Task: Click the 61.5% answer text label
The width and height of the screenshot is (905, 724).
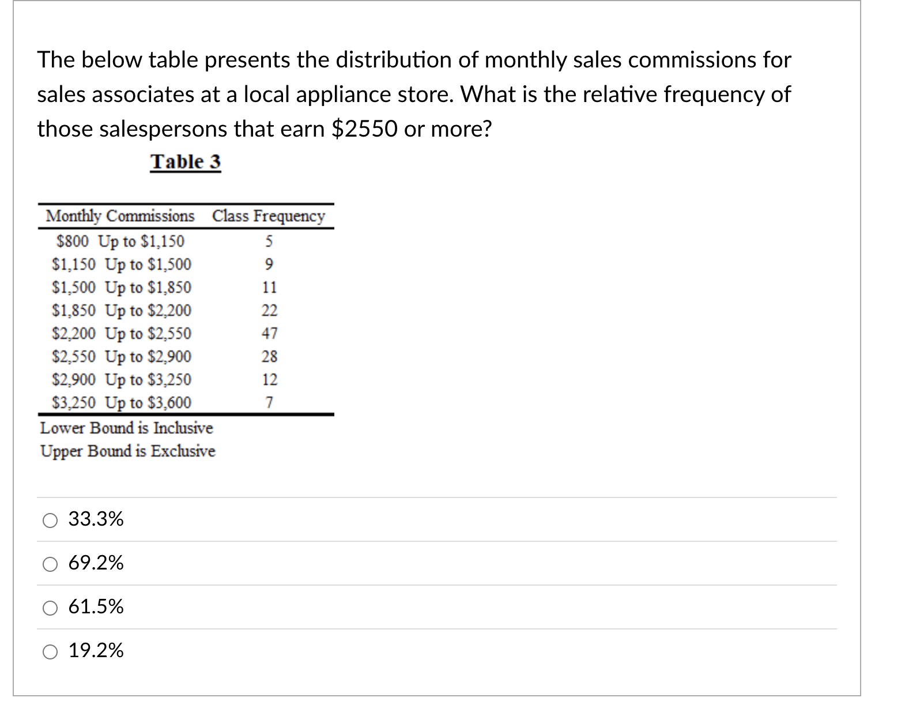Action: (98, 608)
